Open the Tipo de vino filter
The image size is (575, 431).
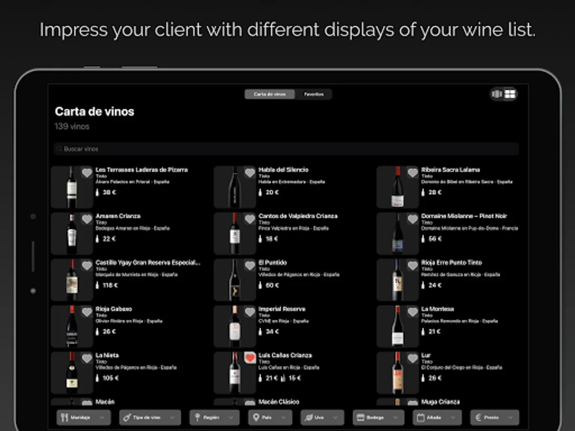point(150,418)
